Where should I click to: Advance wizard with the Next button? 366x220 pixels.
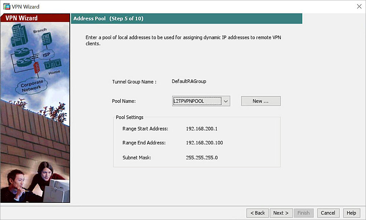281,213
